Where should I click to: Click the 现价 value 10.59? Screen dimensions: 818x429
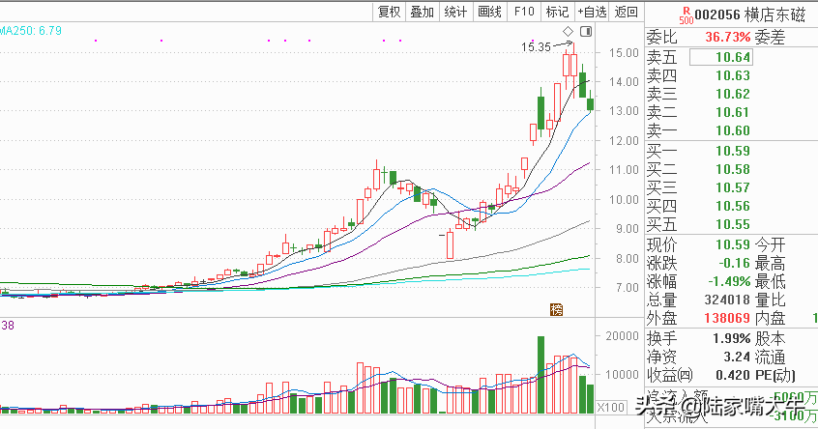[733, 244]
